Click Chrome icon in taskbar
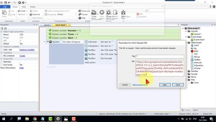216x122 pixels. tap(35, 119)
